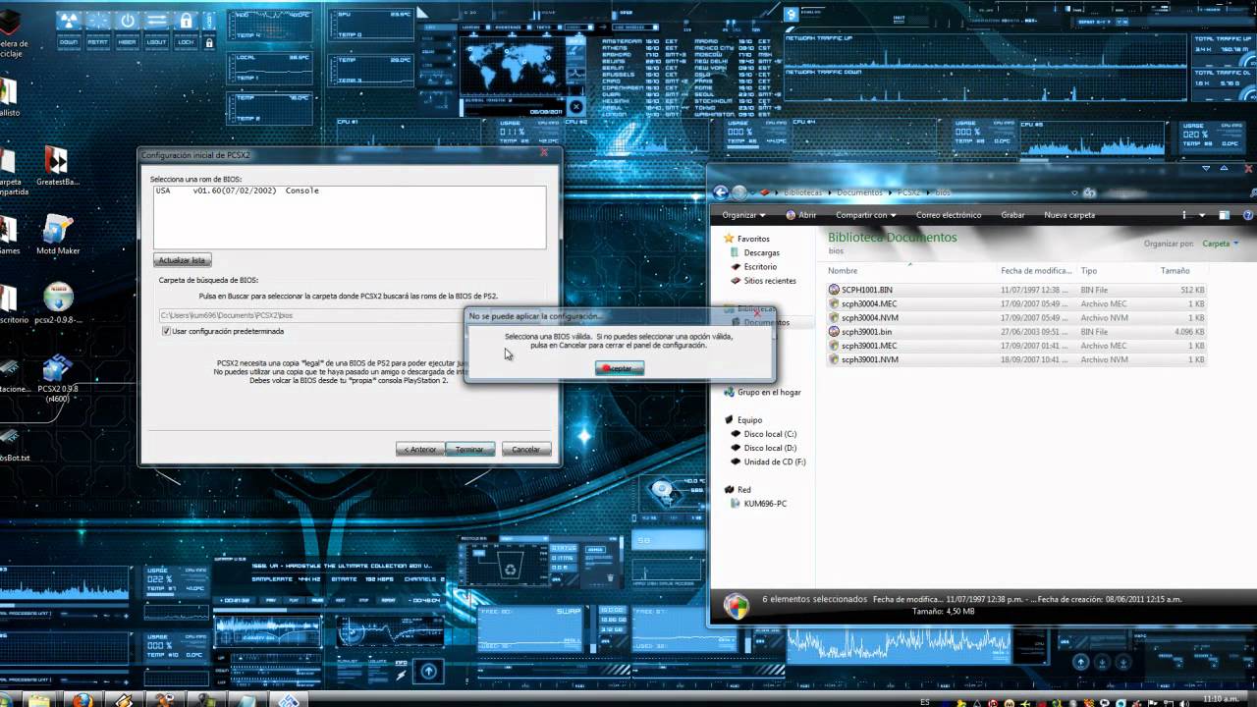Click the padlock Lock widget icon
This screenshot has width=1257, height=707.
pos(187,21)
